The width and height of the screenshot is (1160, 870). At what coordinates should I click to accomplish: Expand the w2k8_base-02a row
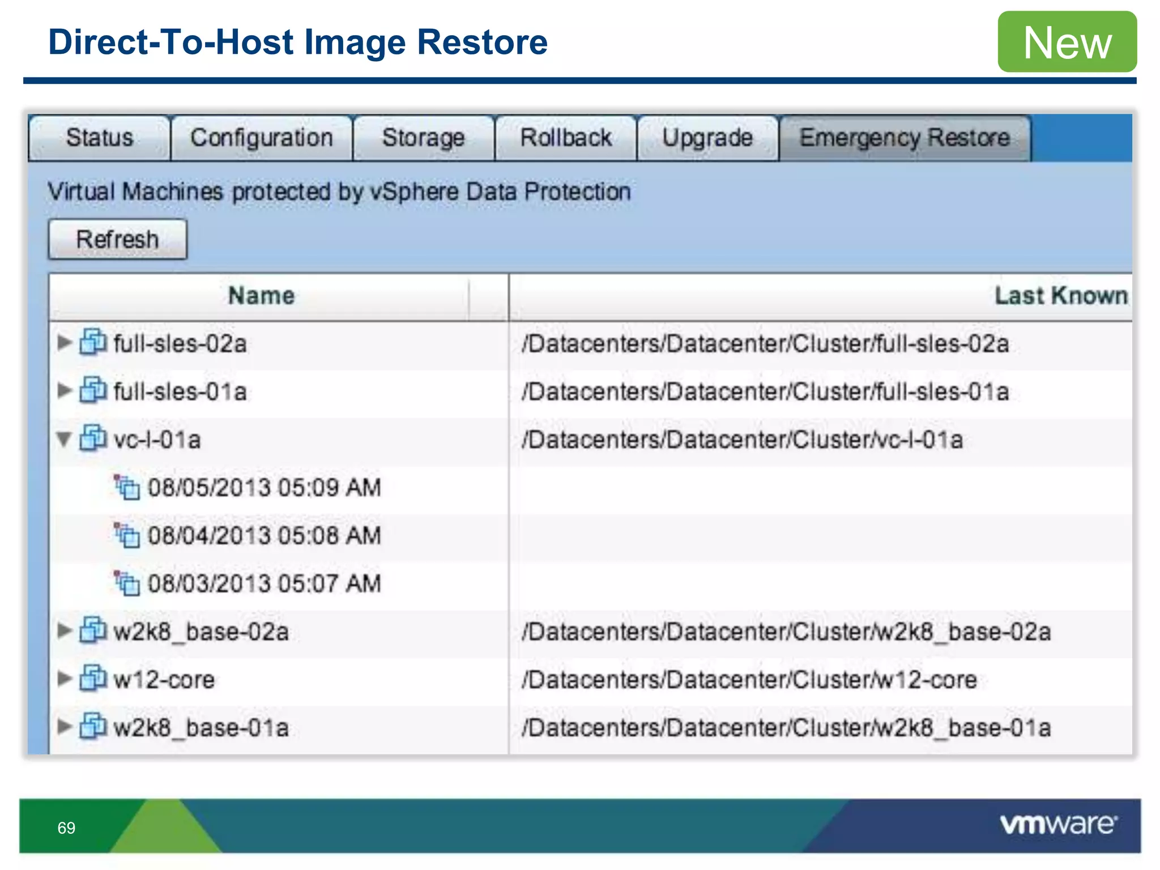point(65,630)
